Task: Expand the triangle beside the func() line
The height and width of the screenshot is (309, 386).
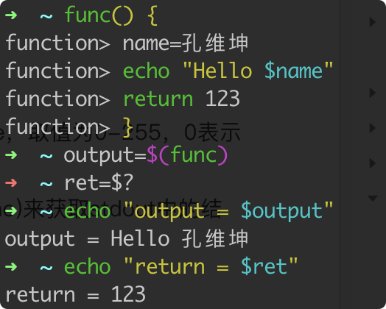Action: click(x=373, y=22)
